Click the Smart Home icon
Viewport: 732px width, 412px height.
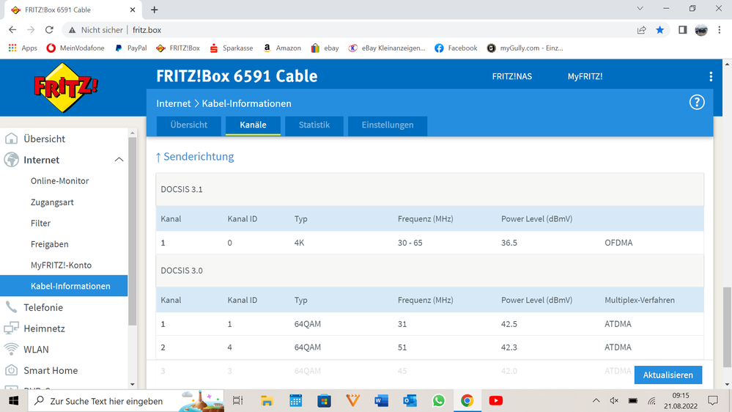(x=11, y=370)
